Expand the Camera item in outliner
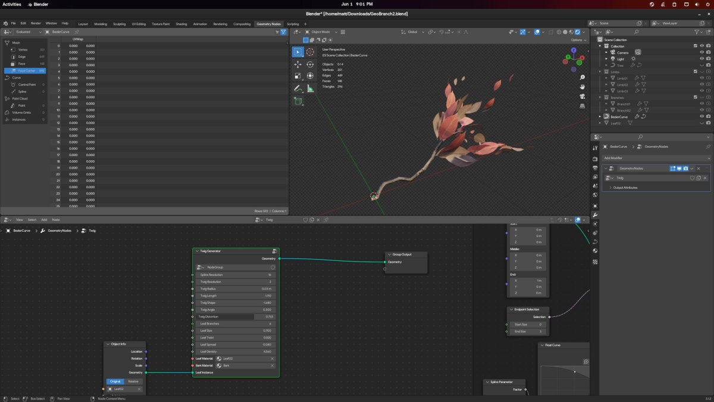 point(606,52)
